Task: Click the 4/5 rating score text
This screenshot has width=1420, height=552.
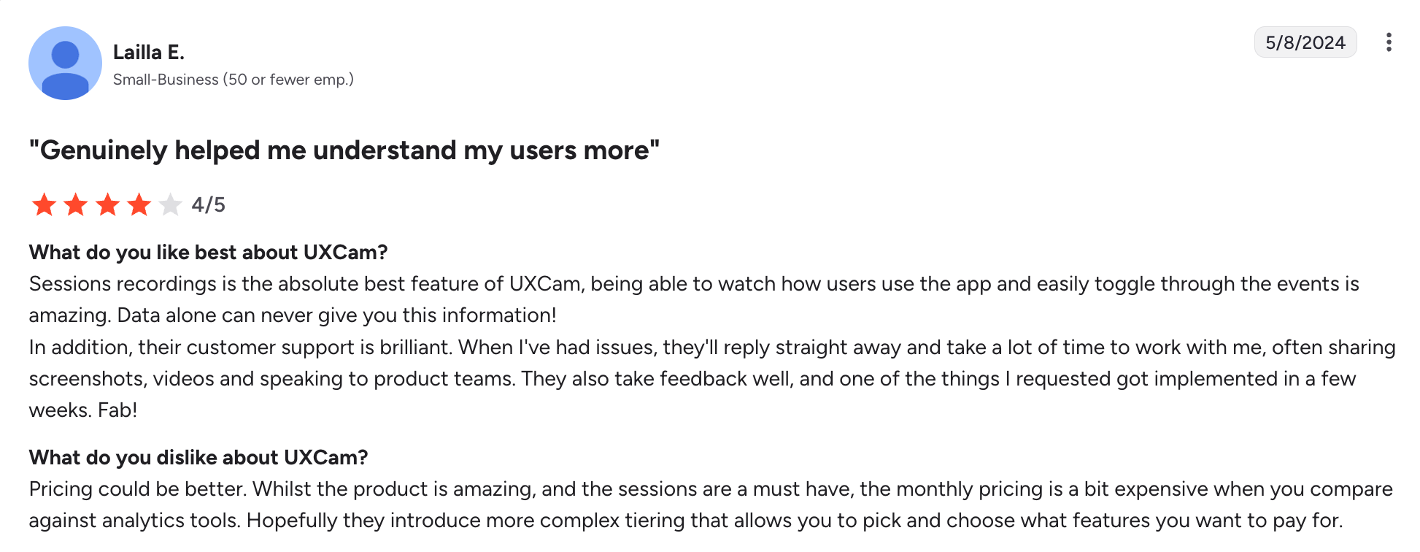Action: [x=208, y=205]
